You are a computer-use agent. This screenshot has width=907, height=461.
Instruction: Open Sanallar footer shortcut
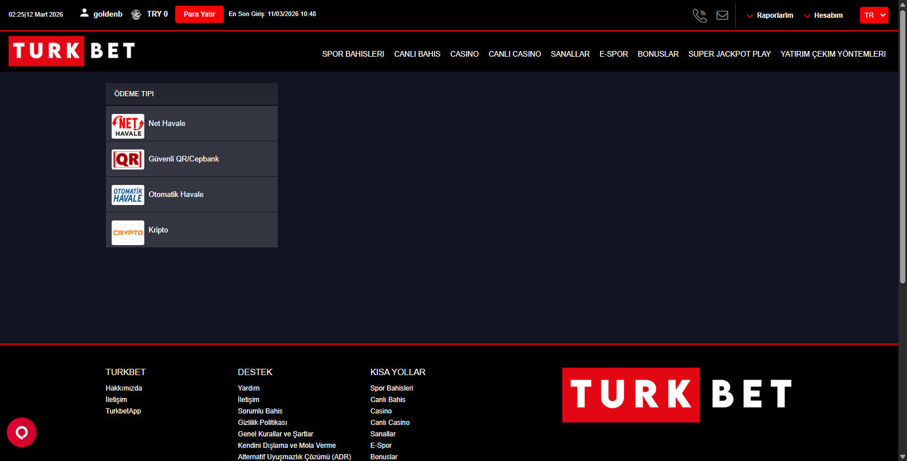pos(383,434)
